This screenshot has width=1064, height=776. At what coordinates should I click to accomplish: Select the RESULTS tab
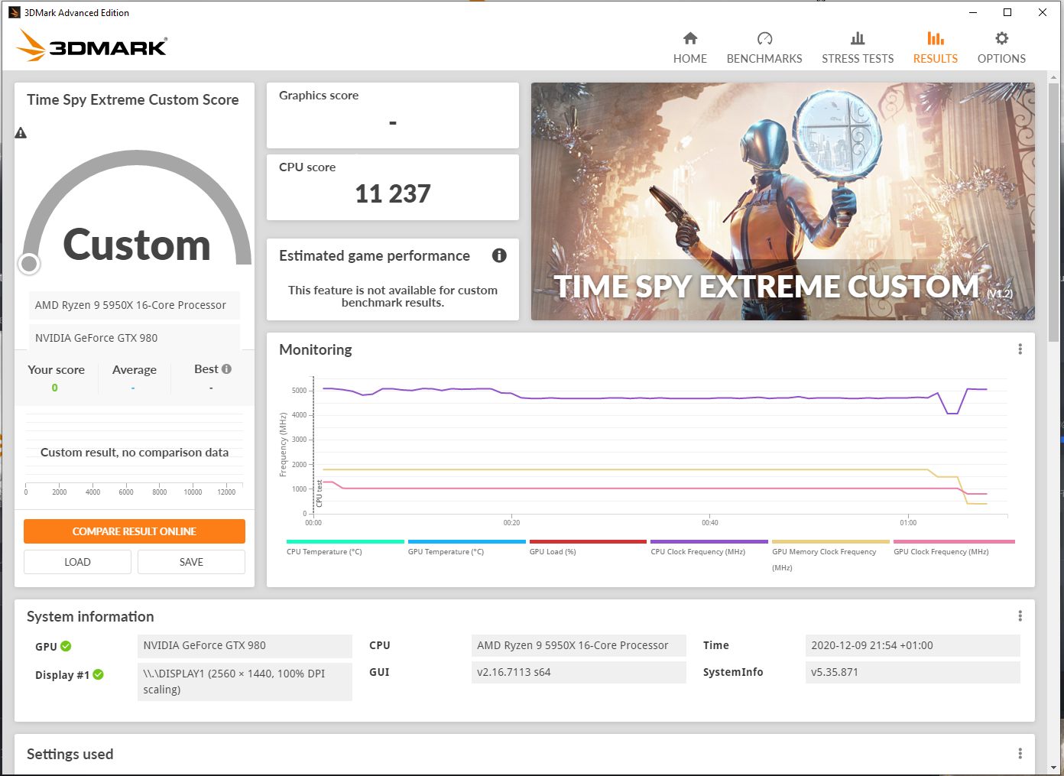click(935, 47)
